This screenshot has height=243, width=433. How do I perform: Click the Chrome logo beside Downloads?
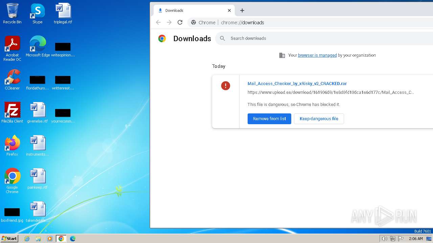(162, 38)
